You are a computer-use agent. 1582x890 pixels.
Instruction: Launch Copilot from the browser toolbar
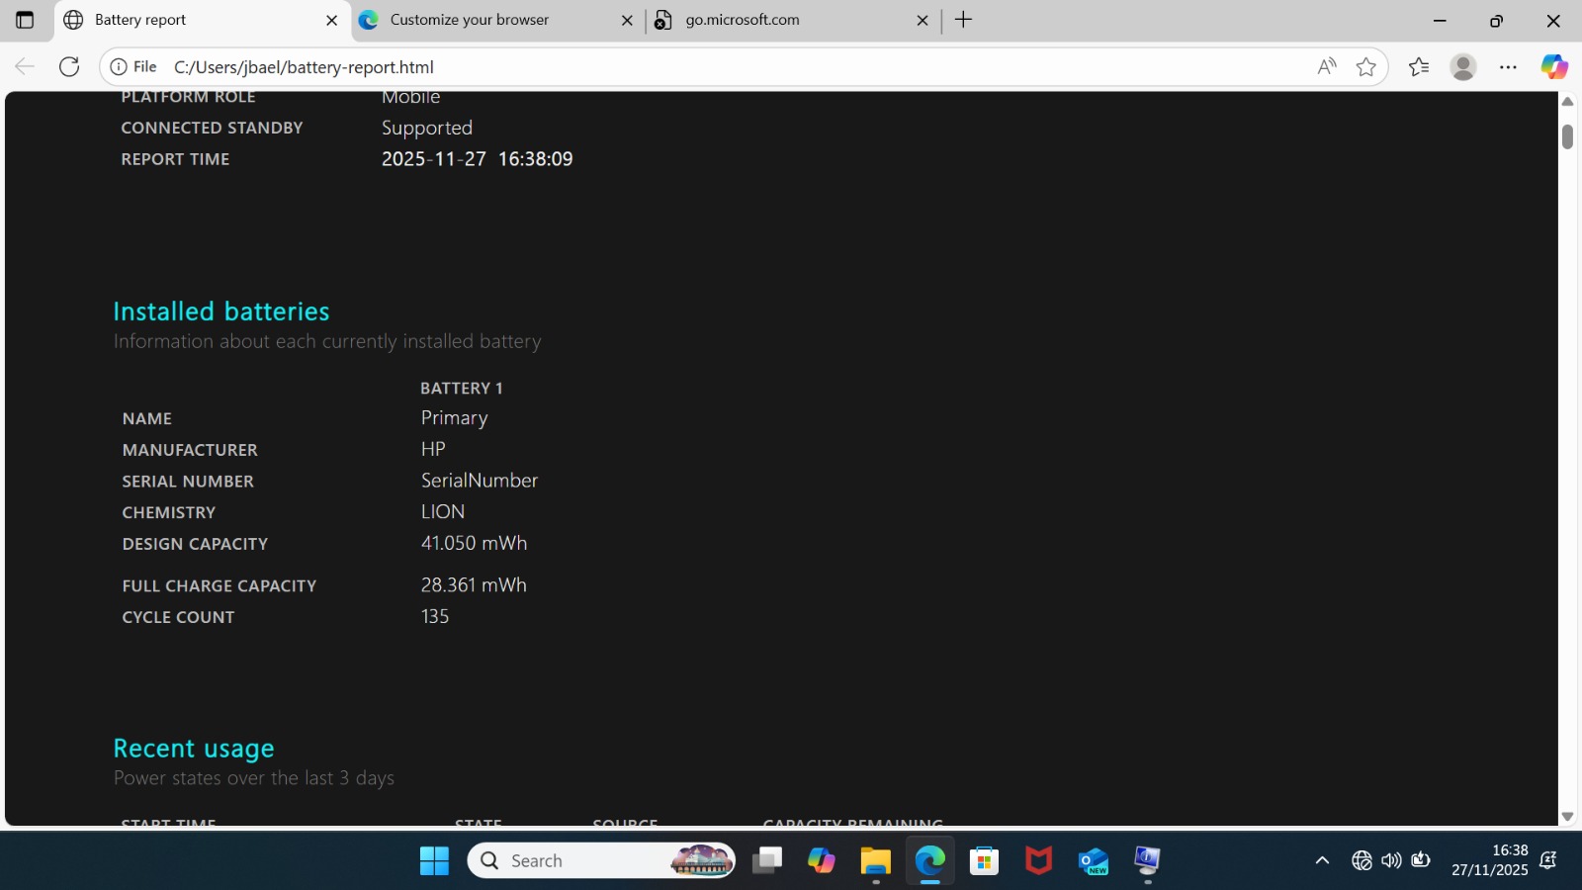pos(1553,66)
